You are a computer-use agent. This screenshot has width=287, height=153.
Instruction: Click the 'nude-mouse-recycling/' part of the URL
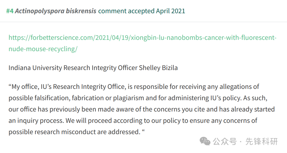point(43,49)
